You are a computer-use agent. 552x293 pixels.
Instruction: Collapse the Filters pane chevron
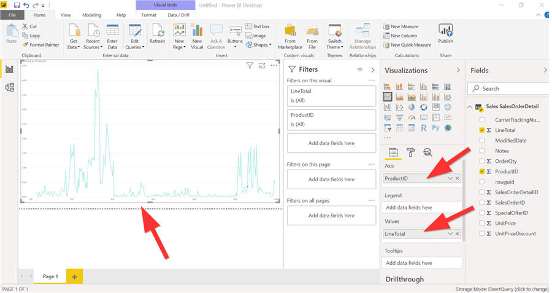372,70
